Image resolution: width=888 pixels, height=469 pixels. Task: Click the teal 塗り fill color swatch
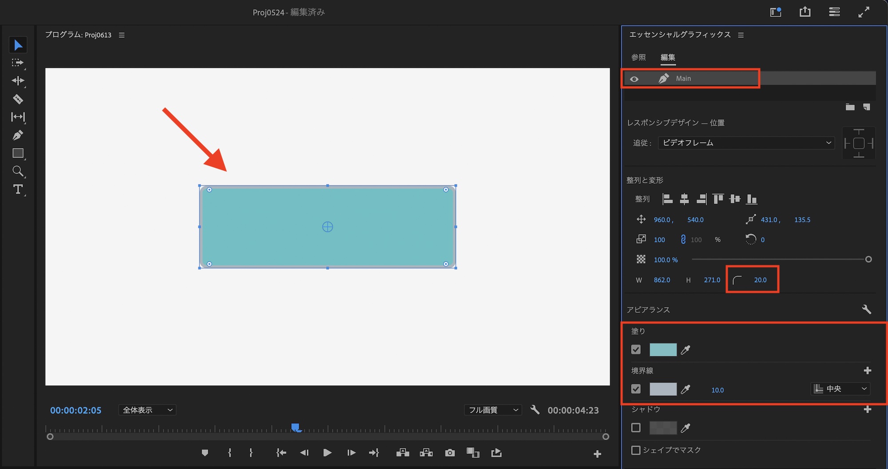663,350
